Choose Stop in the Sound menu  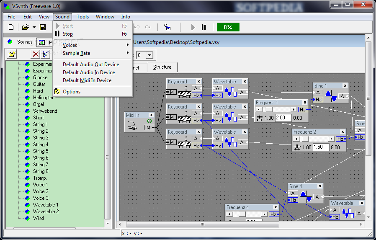(x=93, y=34)
